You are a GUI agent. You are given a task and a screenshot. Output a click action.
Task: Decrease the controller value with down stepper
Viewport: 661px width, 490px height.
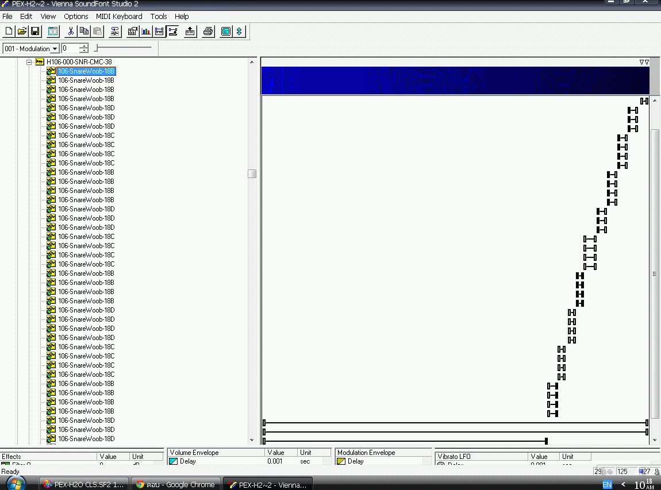[x=84, y=51]
